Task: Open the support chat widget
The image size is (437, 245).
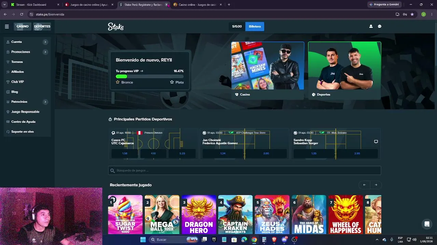Action: click(427, 224)
